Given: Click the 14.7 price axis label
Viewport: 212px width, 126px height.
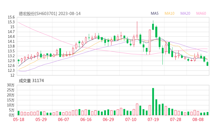Looking at the screenshot, I should point(11,32).
